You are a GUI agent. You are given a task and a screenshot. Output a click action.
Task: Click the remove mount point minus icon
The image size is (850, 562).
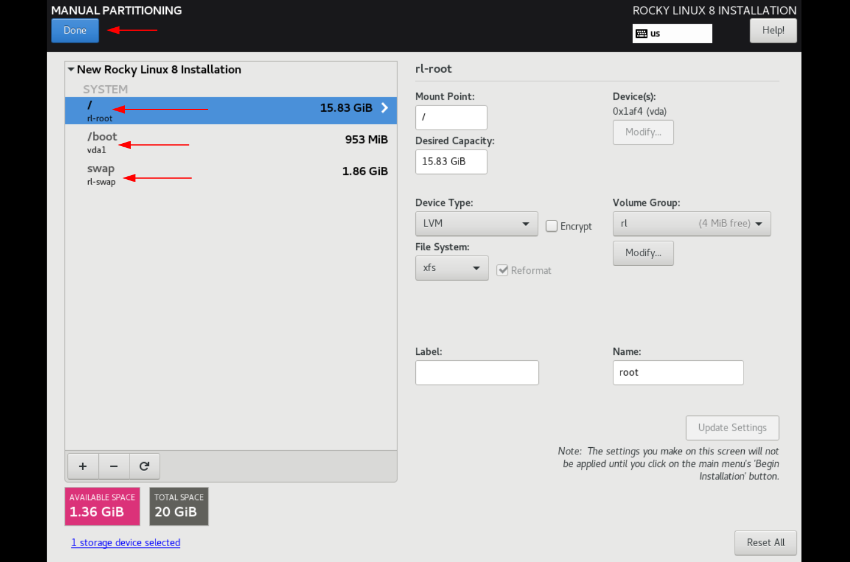114,466
